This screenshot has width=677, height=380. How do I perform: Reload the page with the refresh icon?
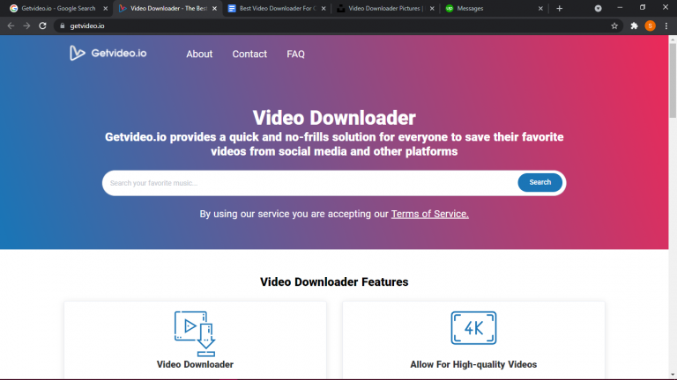point(42,26)
